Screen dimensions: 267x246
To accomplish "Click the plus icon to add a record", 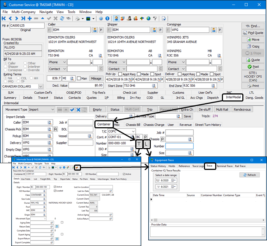I will coord(30,18).
